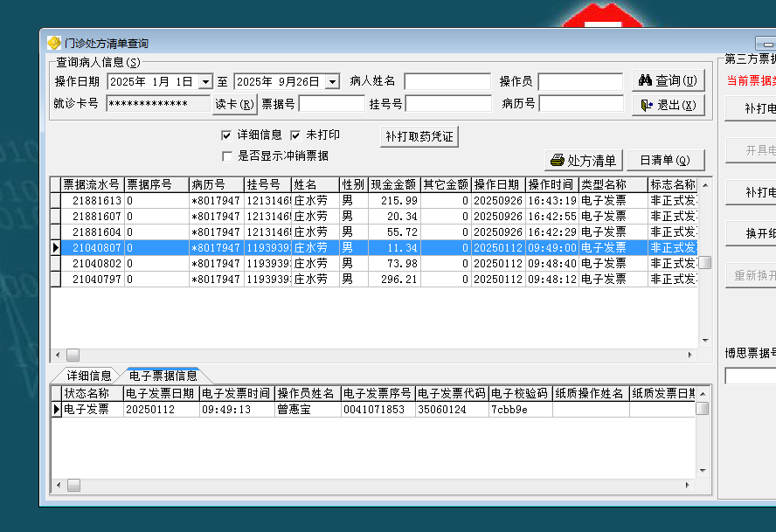
Task: Click the 电子校验码 column header
Action: 520,393
